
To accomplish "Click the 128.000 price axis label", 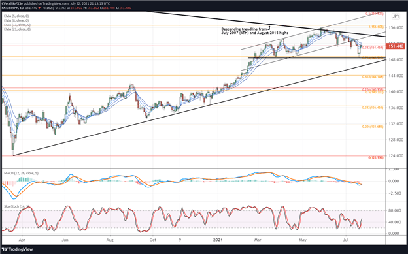I will pyautogui.click(x=396, y=140).
